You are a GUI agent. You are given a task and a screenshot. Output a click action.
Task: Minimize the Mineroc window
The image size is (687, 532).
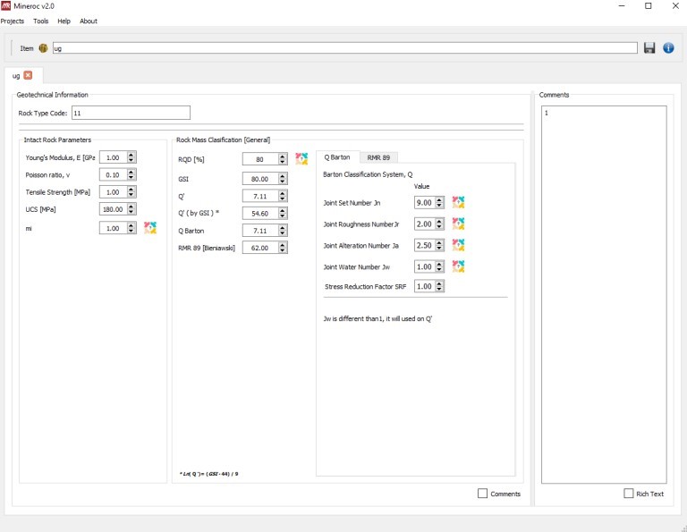pos(622,5)
